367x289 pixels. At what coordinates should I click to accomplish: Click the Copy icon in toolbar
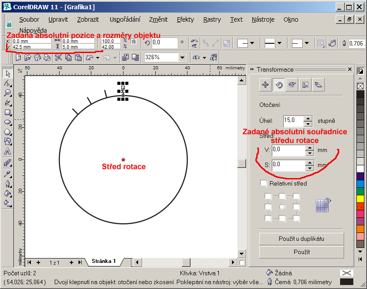click(x=68, y=57)
